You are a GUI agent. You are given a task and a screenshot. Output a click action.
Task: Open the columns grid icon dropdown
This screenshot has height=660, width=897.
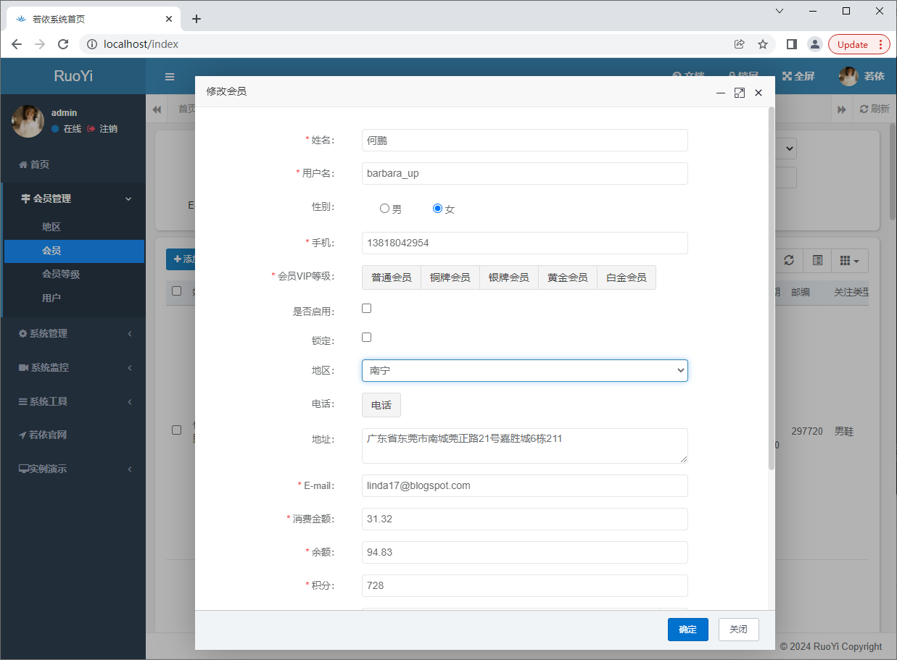click(x=848, y=260)
